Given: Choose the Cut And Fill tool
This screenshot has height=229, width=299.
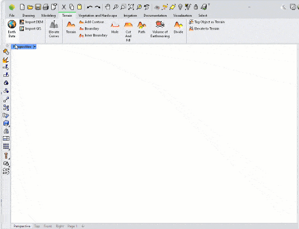Looking at the screenshot, I should [x=128, y=32].
